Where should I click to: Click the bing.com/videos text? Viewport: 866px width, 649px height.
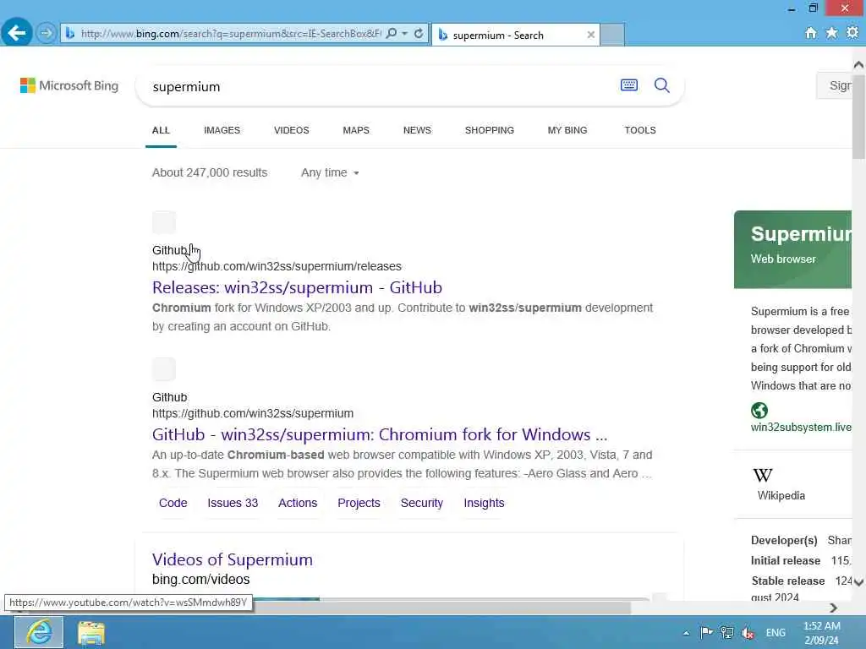pos(201,580)
